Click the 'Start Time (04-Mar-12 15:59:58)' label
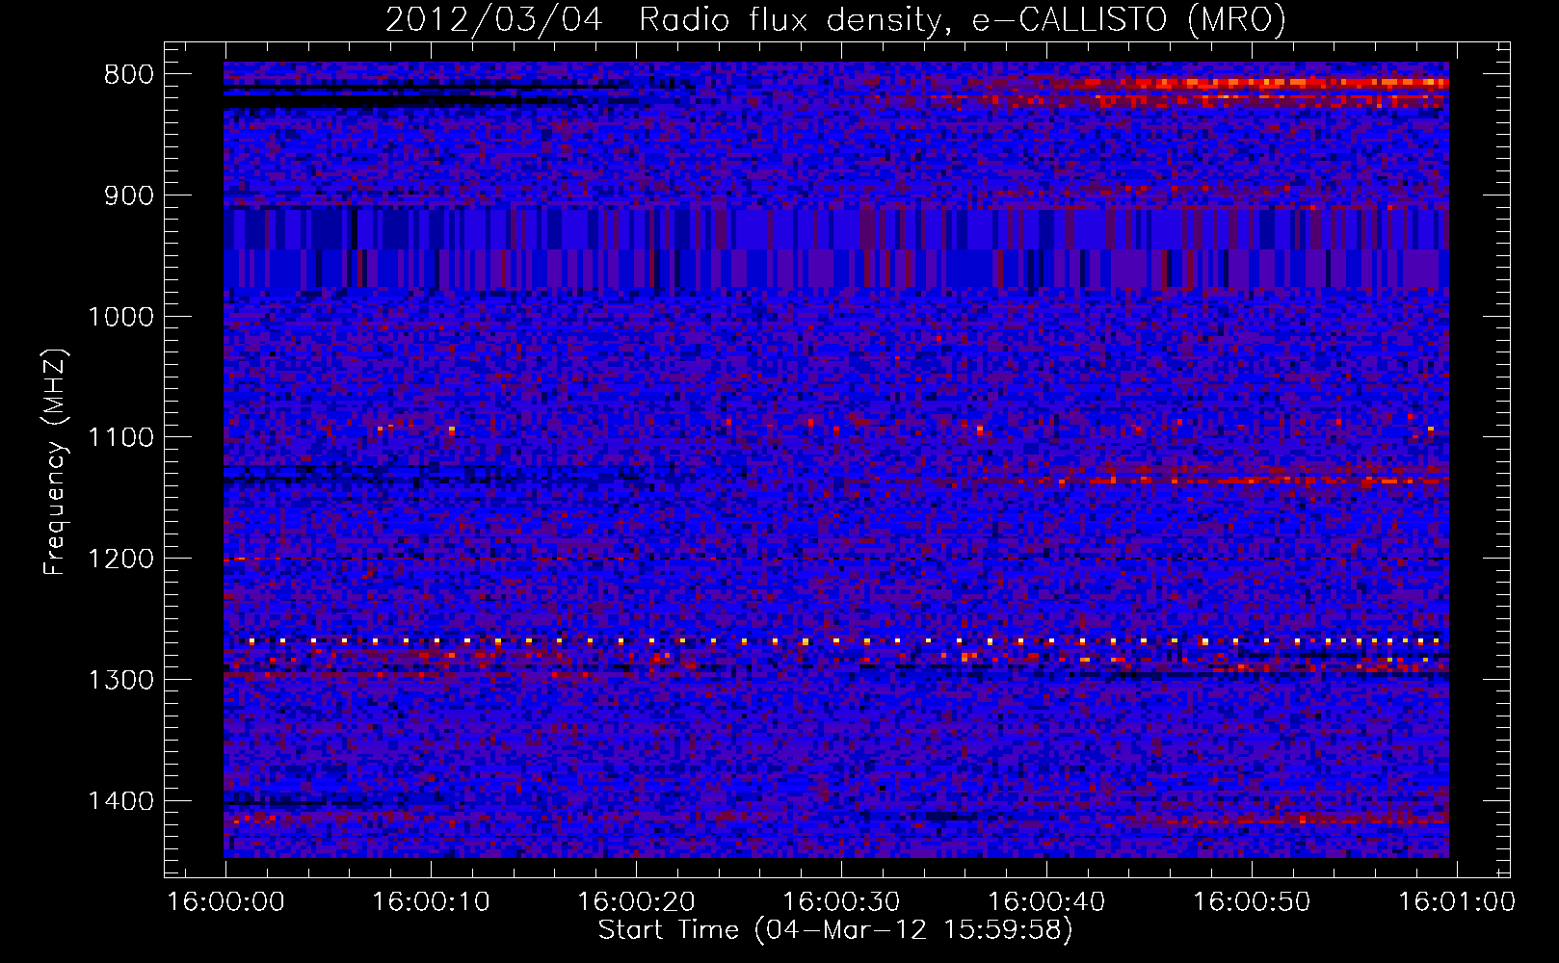This screenshot has height=963, width=1559. [x=835, y=930]
